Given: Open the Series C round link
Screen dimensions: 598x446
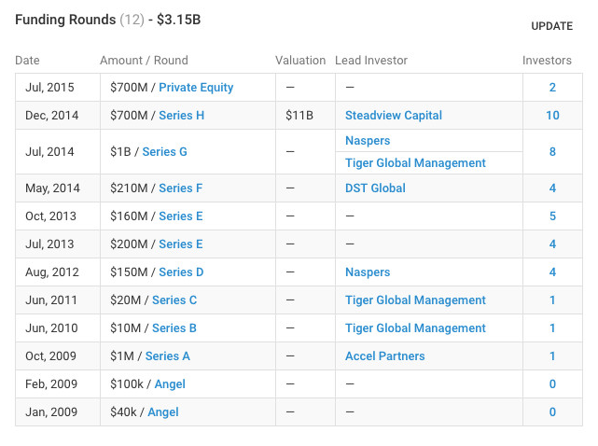Looking at the screenshot, I should pos(174,300).
